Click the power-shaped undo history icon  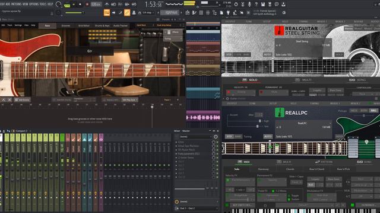point(236,4)
